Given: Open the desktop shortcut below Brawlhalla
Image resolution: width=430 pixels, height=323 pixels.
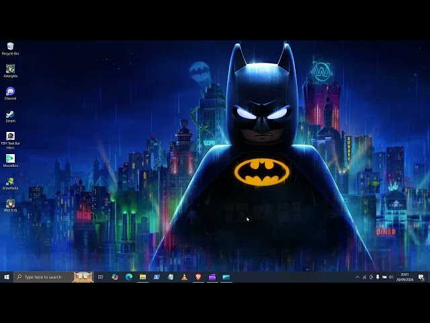Looking at the screenshot, I should click(x=10, y=206).
